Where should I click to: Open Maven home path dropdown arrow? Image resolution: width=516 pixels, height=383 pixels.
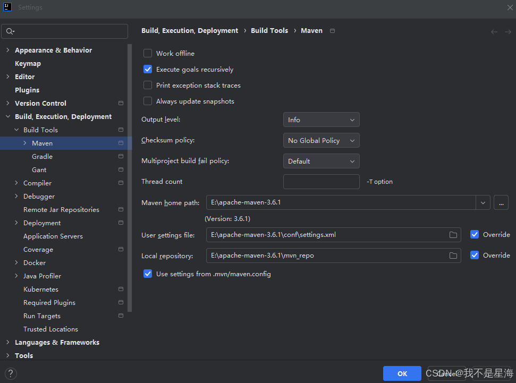483,203
